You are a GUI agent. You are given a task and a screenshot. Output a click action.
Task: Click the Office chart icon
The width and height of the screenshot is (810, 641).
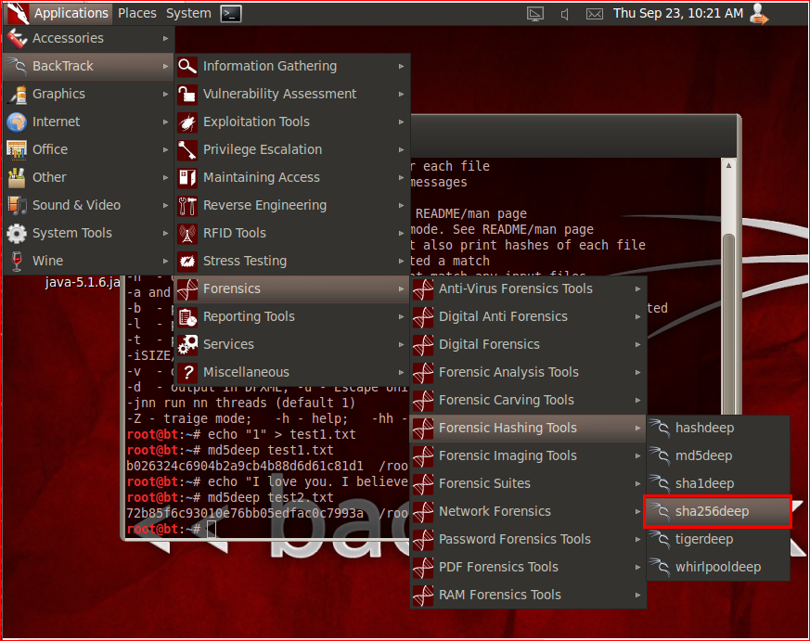[x=17, y=149]
